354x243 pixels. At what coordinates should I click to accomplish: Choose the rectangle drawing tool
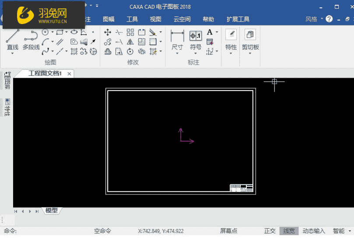click(x=60, y=32)
